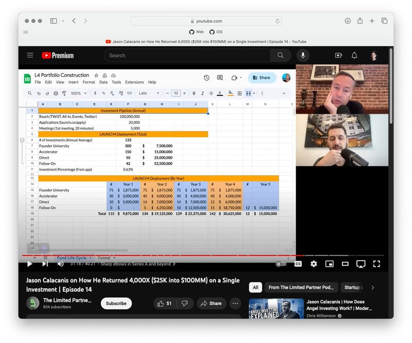Screen dimensions: 412x343
Task: Select the 'All' filter chip
Action: coord(255,288)
